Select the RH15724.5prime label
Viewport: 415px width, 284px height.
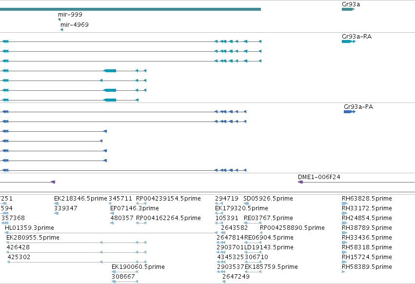[367, 257]
